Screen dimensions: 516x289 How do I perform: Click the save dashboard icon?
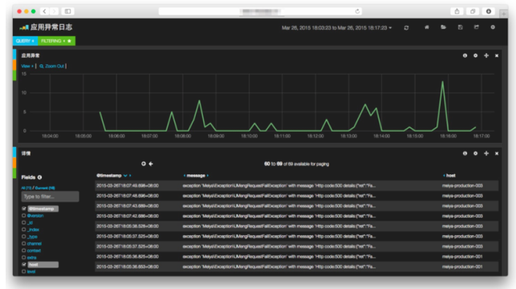pyautogui.click(x=460, y=27)
